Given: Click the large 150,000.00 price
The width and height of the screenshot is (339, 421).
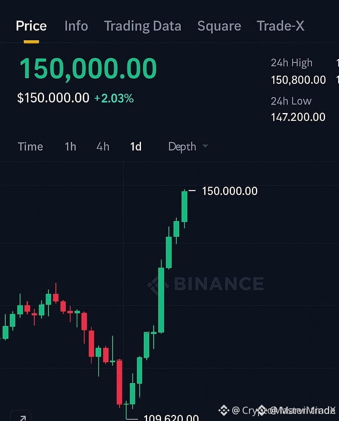Looking at the screenshot, I should tap(88, 69).
